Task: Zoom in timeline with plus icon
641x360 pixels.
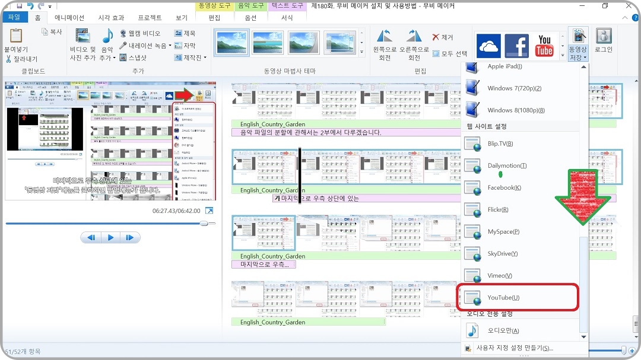Action: click(632, 351)
